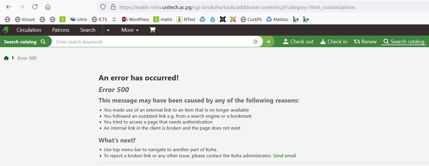Open the shopping cart icon
This screenshot has height=166, width=429.
click(x=152, y=30)
